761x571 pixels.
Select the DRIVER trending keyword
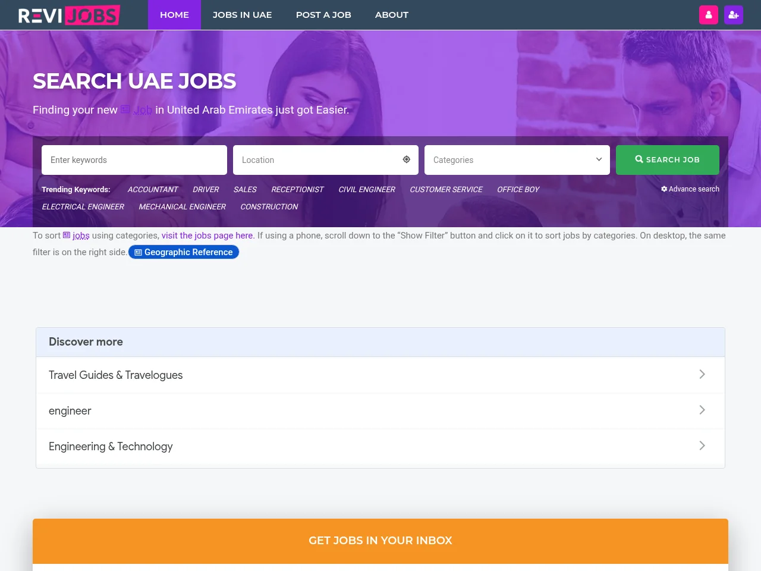point(206,189)
